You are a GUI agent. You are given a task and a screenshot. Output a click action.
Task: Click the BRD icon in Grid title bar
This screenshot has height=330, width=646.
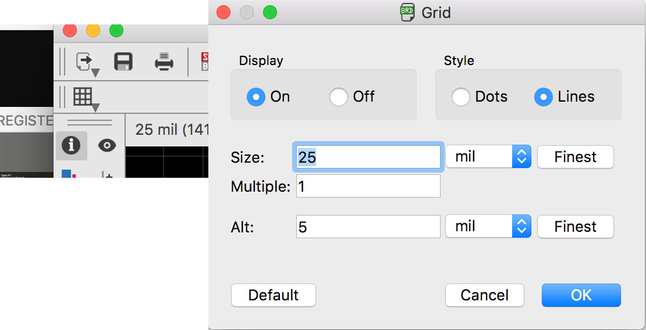pos(407,12)
